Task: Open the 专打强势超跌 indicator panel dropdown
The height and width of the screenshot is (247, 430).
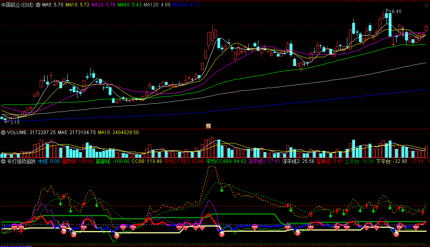Action: (x=3, y=162)
